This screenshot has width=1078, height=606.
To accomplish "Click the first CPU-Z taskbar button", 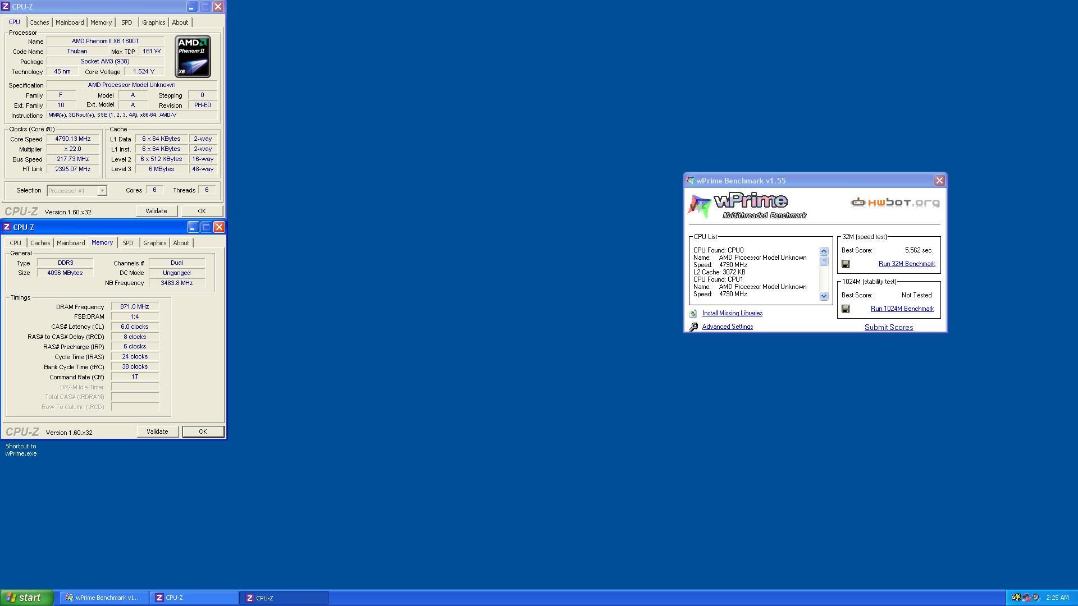I will 194,598.
